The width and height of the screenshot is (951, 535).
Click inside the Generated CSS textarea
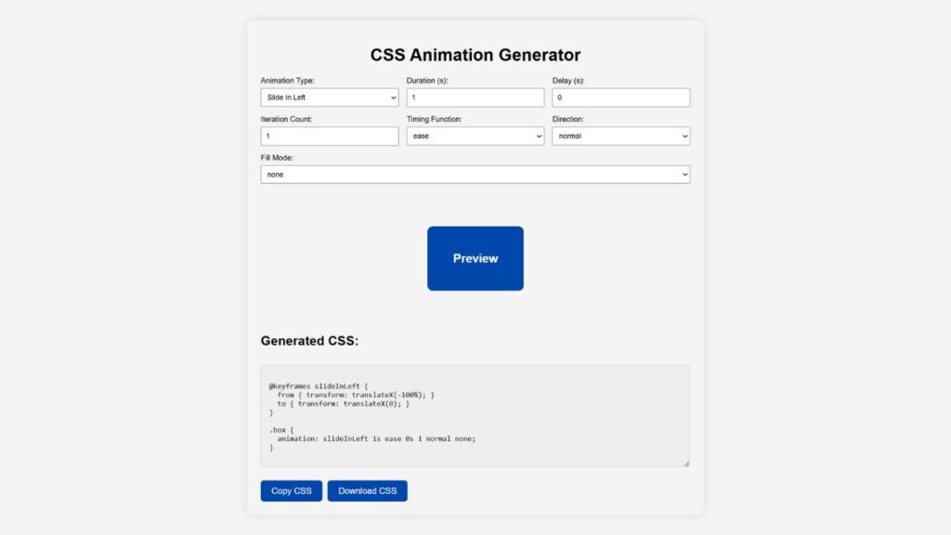475,413
